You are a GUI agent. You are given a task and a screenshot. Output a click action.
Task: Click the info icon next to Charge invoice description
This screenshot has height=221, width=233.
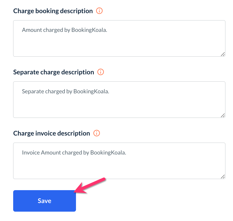pyautogui.click(x=97, y=133)
